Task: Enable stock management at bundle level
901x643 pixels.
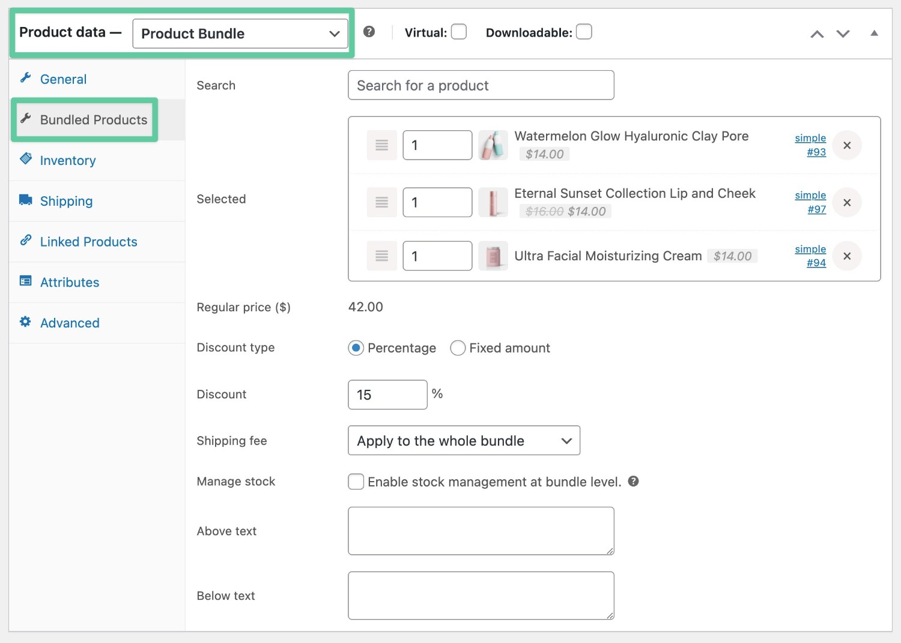Action: [x=356, y=482]
